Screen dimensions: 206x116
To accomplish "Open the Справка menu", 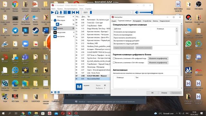I will pyautogui.click(x=88, y=9).
